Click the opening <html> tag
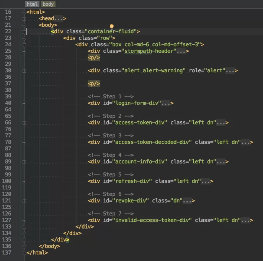The image size is (263, 261). [x=36, y=12]
